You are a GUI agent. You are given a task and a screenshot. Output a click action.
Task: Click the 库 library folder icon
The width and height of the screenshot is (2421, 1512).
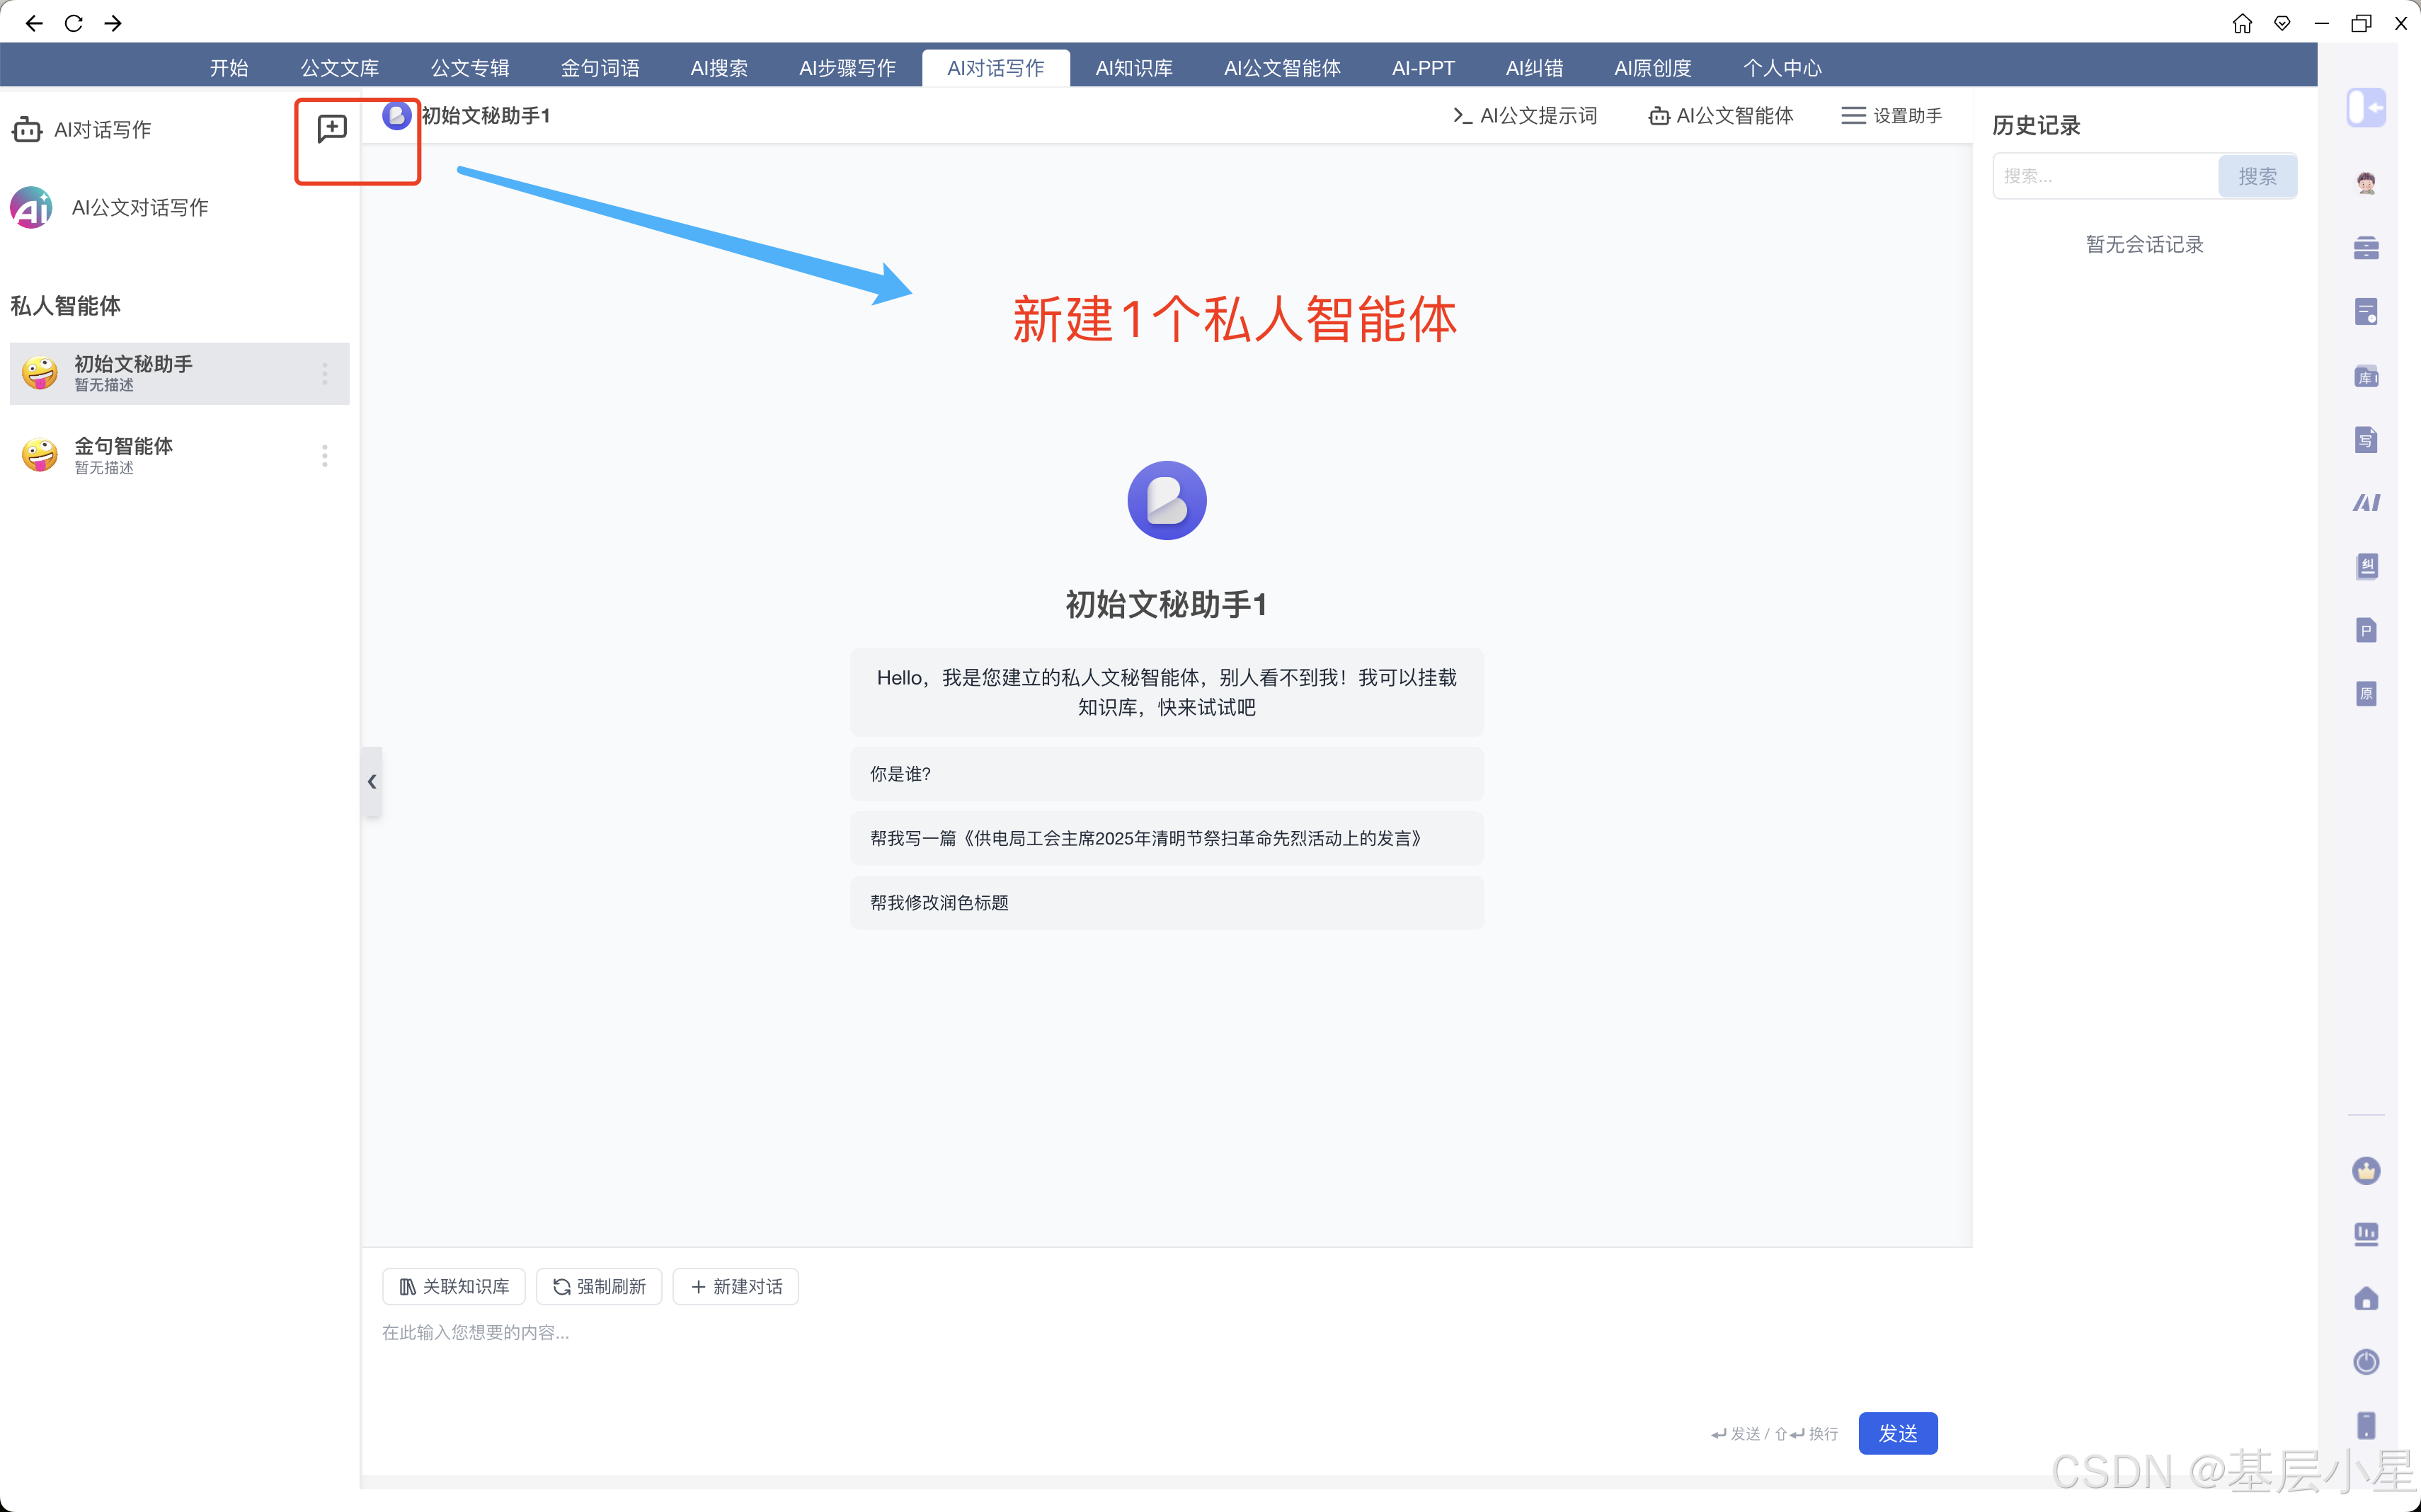click(2365, 376)
